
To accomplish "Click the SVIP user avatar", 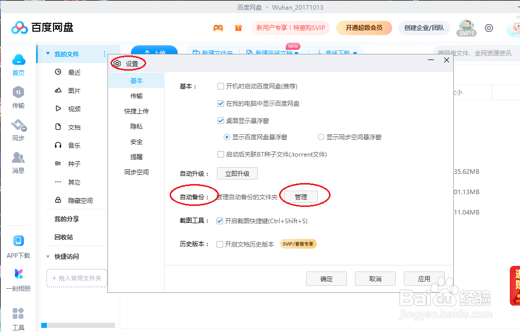I will (467, 28).
